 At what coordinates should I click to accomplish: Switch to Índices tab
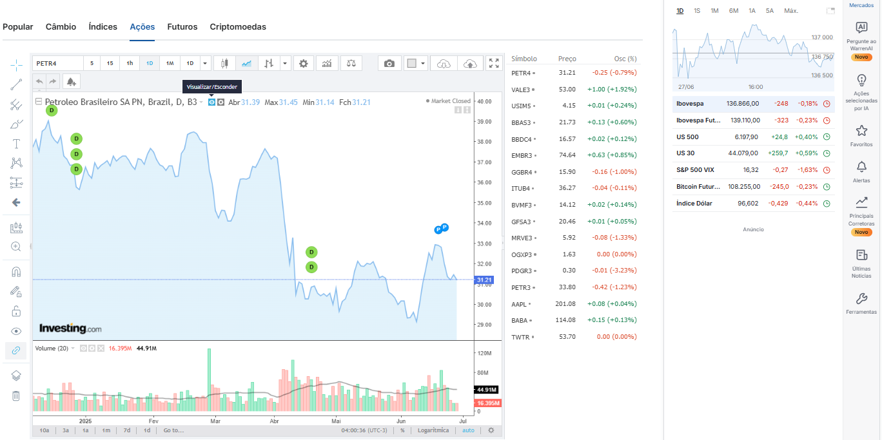coord(103,27)
